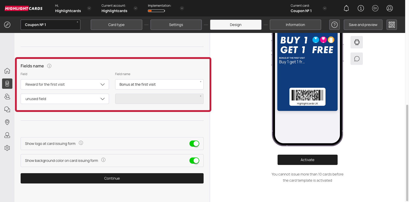Click the Activate button
The width and height of the screenshot is (409, 202).
point(307,160)
